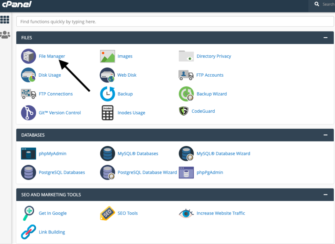335x244 pixels.
Task: Click the search magnifier icon in header
Action: click(317, 4)
